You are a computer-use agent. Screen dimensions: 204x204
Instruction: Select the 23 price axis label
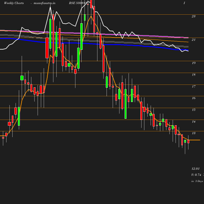(193, 16)
